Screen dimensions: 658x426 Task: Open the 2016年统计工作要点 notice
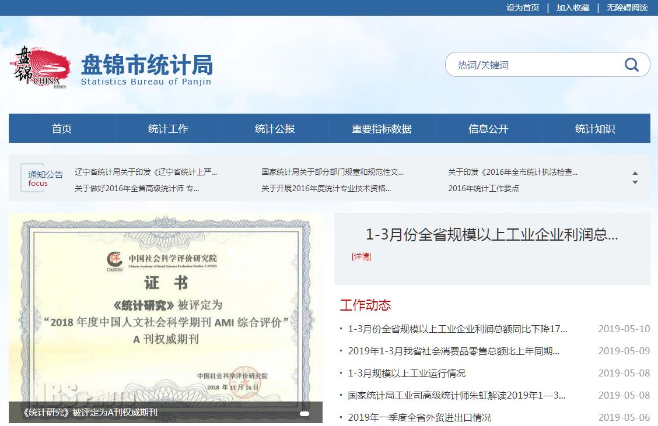point(484,188)
